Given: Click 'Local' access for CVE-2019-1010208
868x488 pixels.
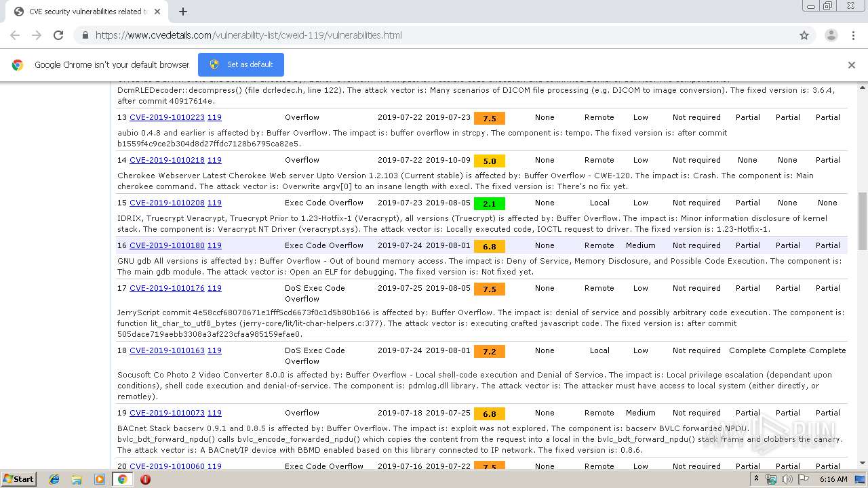Looking at the screenshot, I should (x=599, y=203).
